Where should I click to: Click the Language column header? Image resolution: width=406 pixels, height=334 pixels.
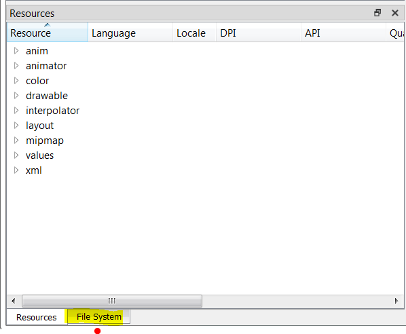point(130,33)
